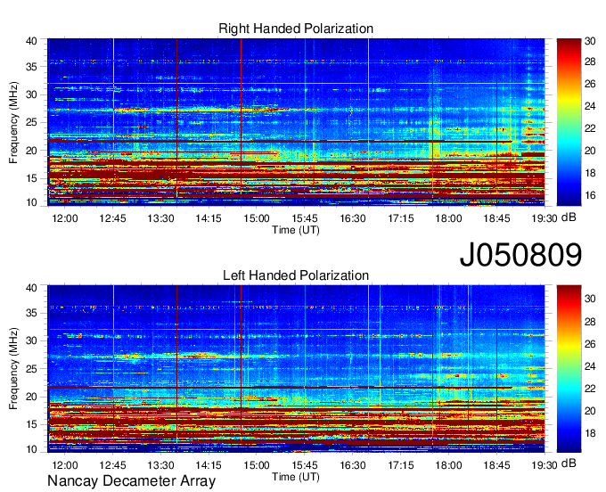Click the dB unit label of the Left Handed colorbar

coord(569,463)
